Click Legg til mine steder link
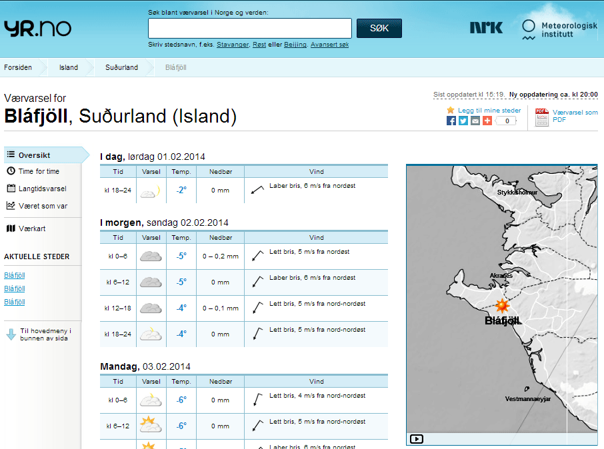Viewport: 604px width, 449px height. (x=489, y=111)
